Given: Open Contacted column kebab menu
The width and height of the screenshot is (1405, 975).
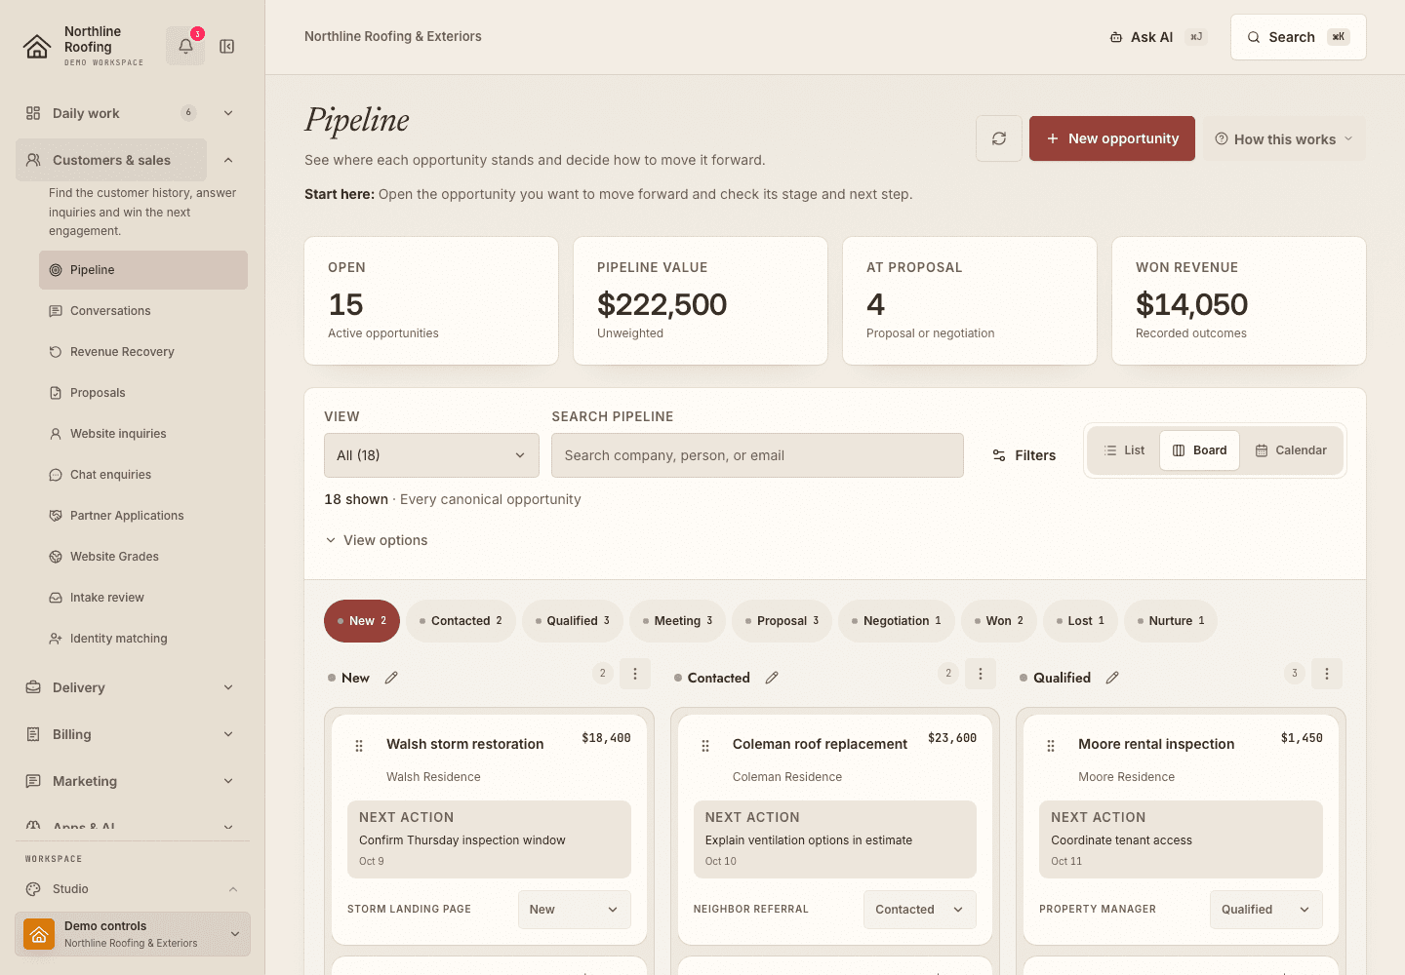Looking at the screenshot, I should point(981,674).
